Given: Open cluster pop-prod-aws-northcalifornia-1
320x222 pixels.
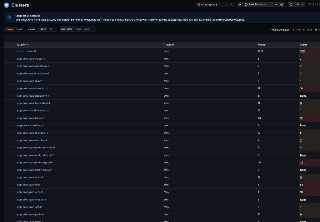Looking at the screenshot, I should click(36, 155).
